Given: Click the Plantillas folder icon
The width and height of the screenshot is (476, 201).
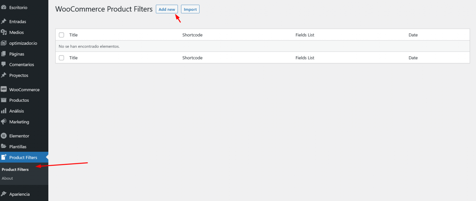Looking at the screenshot, I should pyautogui.click(x=4, y=147).
